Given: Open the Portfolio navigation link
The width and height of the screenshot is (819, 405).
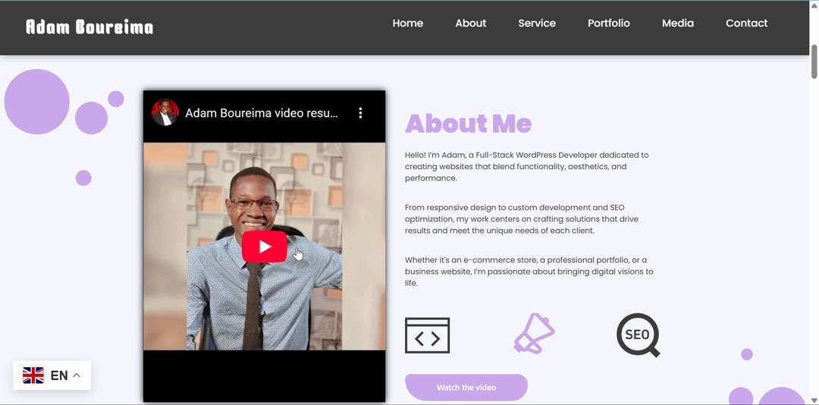Looking at the screenshot, I should click(x=608, y=24).
